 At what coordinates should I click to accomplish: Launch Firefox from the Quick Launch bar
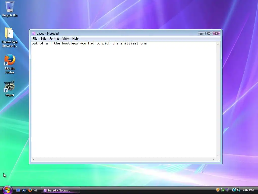(30, 190)
